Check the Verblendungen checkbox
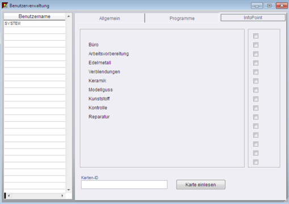The image size is (289, 204). coord(256,72)
